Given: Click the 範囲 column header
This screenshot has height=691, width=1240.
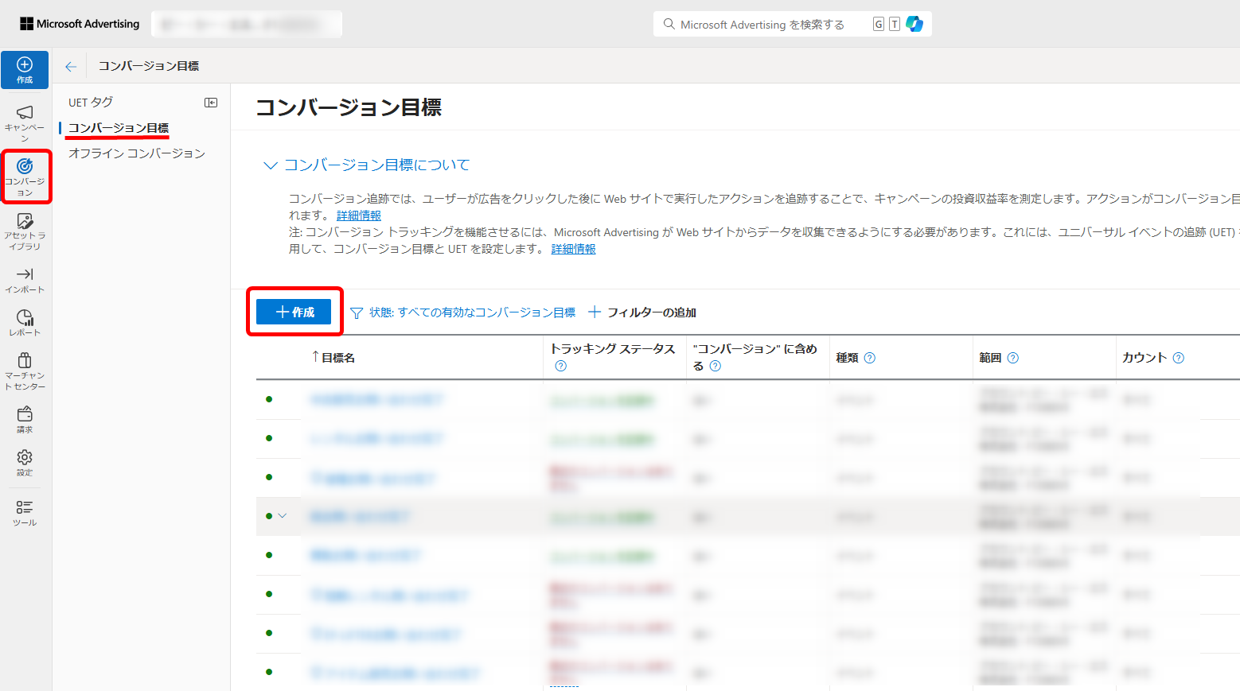Looking at the screenshot, I should click(990, 358).
